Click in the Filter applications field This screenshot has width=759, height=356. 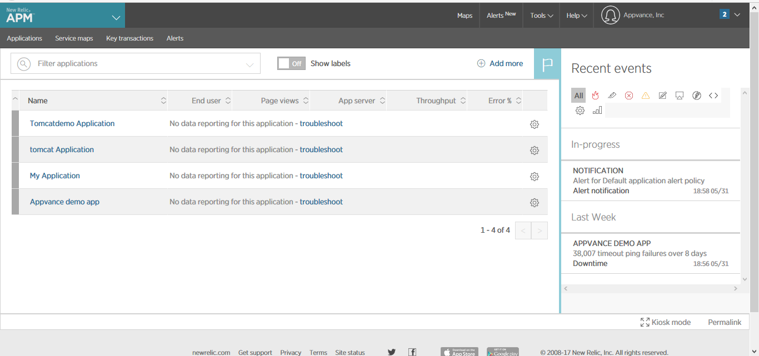(136, 63)
